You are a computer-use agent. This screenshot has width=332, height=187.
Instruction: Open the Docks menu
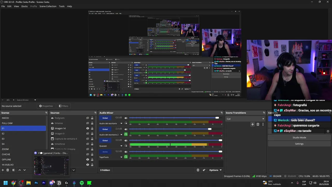tap(24, 6)
